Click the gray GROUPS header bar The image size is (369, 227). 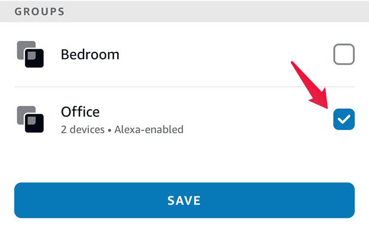[x=184, y=11]
